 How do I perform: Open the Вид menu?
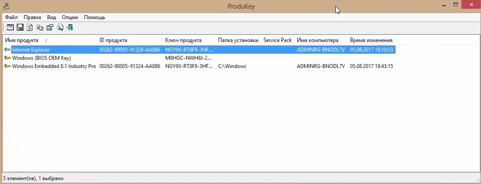pos(51,17)
